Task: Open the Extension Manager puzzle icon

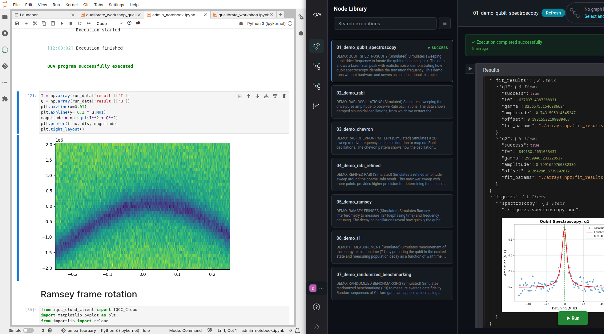Action: coord(5,99)
